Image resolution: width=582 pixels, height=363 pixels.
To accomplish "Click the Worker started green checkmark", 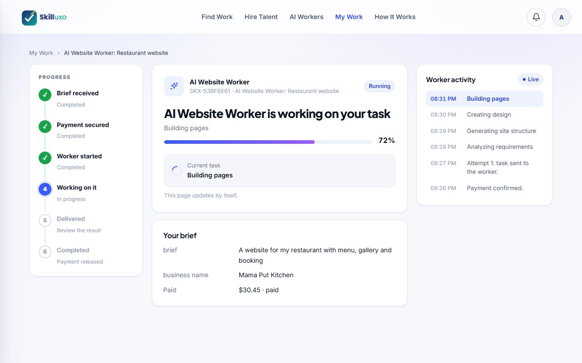I will 45,158.
